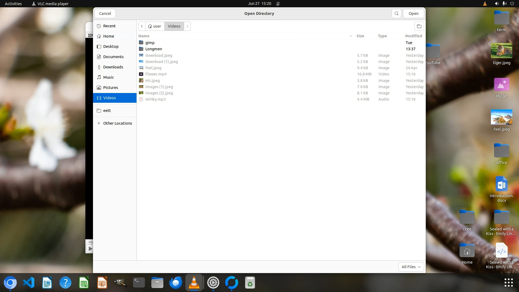Open Recent in the sidebar

tap(109, 26)
